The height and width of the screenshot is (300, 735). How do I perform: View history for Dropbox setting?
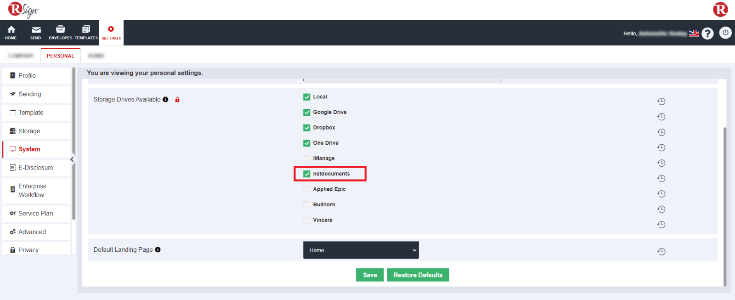[x=661, y=132]
